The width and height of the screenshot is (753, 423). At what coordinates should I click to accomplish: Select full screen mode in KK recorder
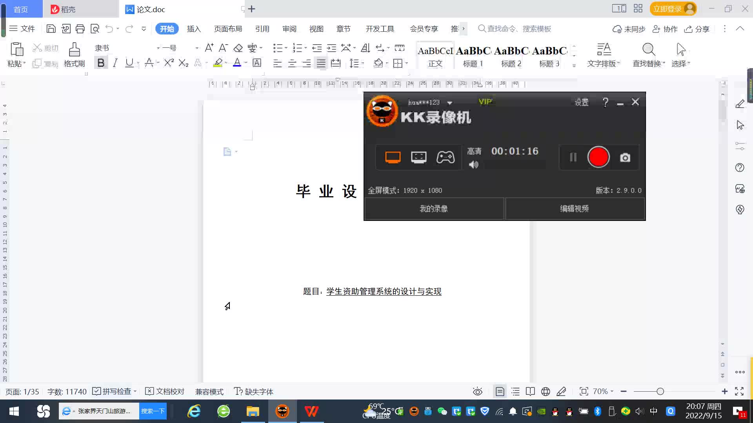(393, 157)
